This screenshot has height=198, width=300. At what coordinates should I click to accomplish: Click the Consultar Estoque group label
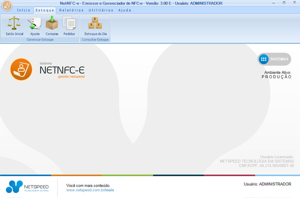95,40
